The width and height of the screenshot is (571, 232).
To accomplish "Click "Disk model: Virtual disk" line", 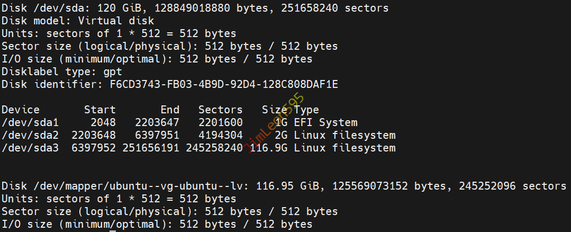I will click(78, 21).
